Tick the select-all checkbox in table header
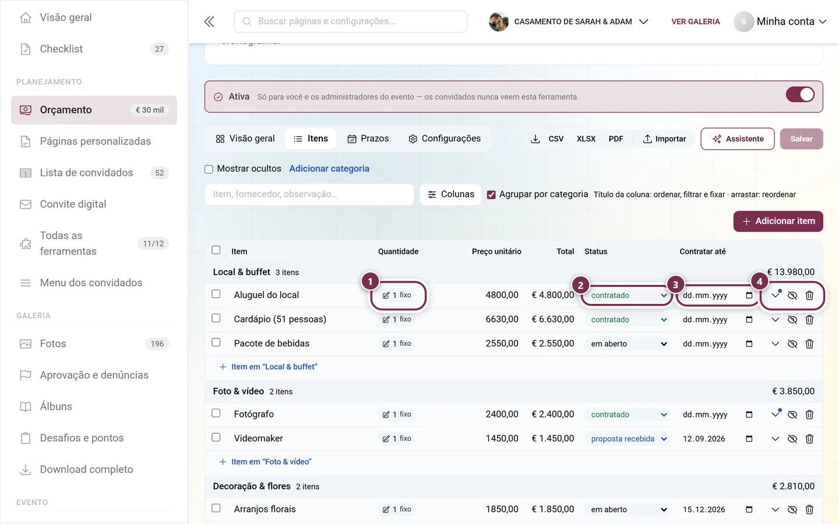The width and height of the screenshot is (839, 524). [216, 250]
